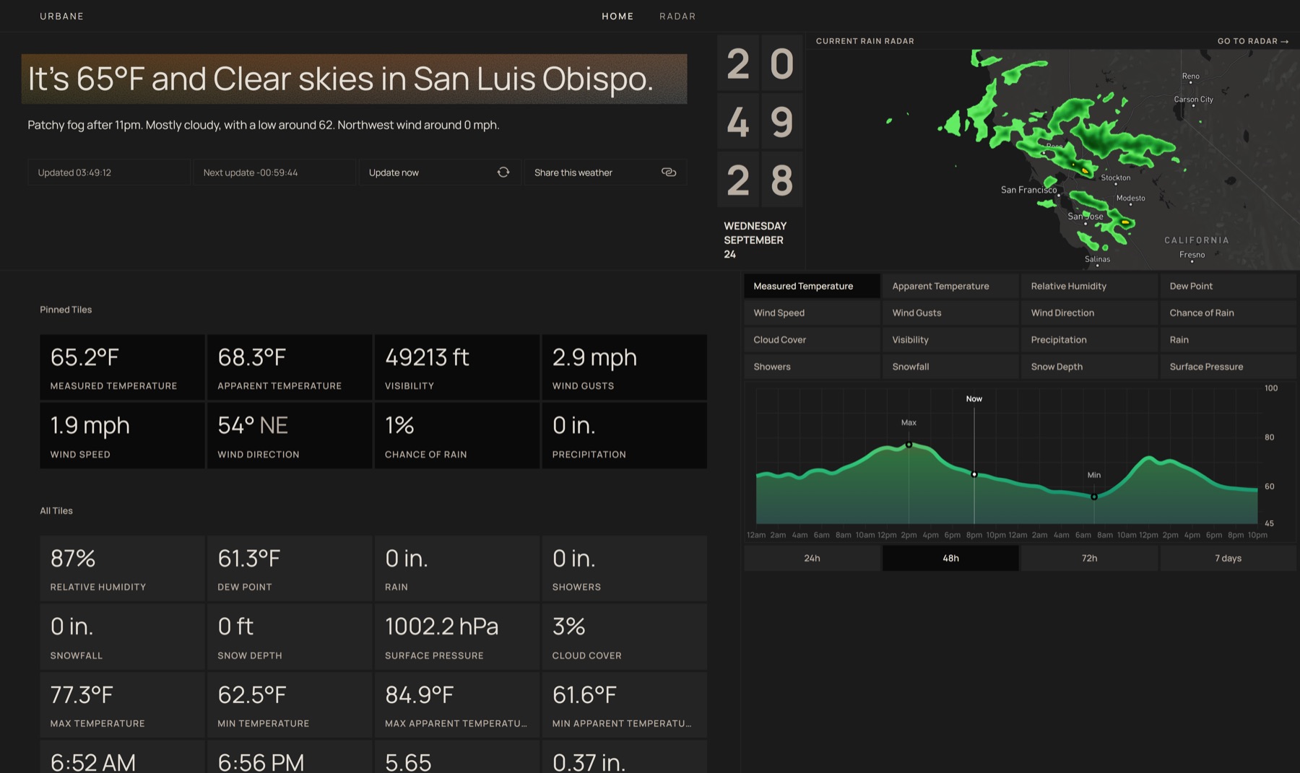
Task: Set chart range to 72h
Action: pyautogui.click(x=1089, y=558)
